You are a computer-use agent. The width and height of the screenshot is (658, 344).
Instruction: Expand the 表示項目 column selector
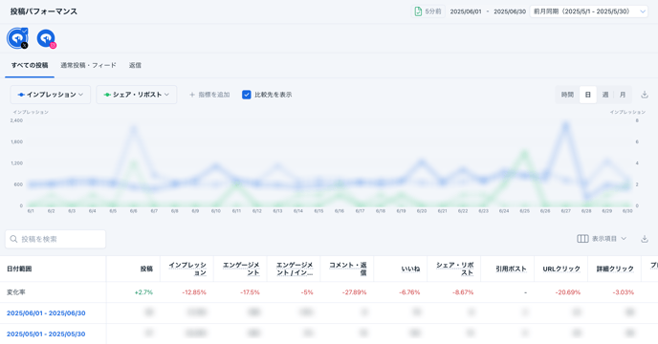click(602, 239)
